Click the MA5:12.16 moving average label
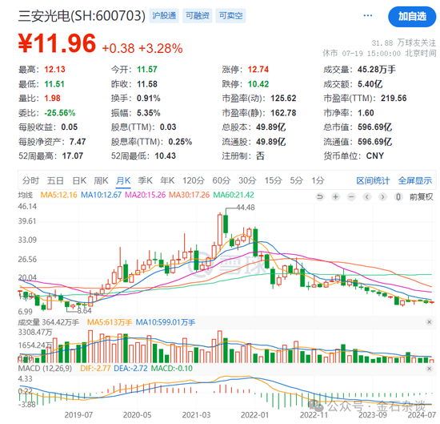 click(x=58, y=195)
